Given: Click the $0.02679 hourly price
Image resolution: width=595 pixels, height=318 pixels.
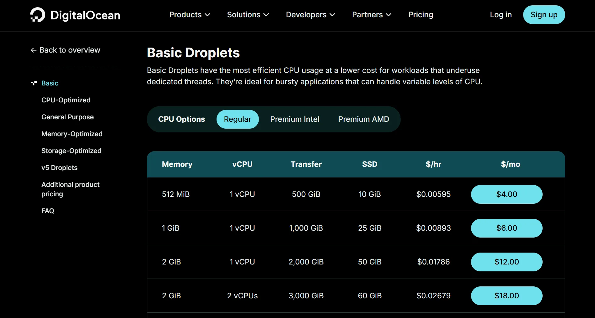Looking at the screenshot, I should pos(433,296).
